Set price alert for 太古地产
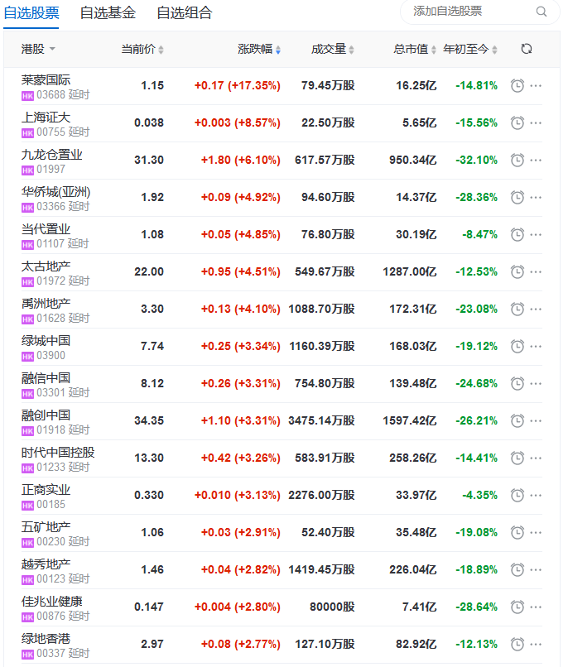Screen dimensions: 568x667 pos(517,271)
